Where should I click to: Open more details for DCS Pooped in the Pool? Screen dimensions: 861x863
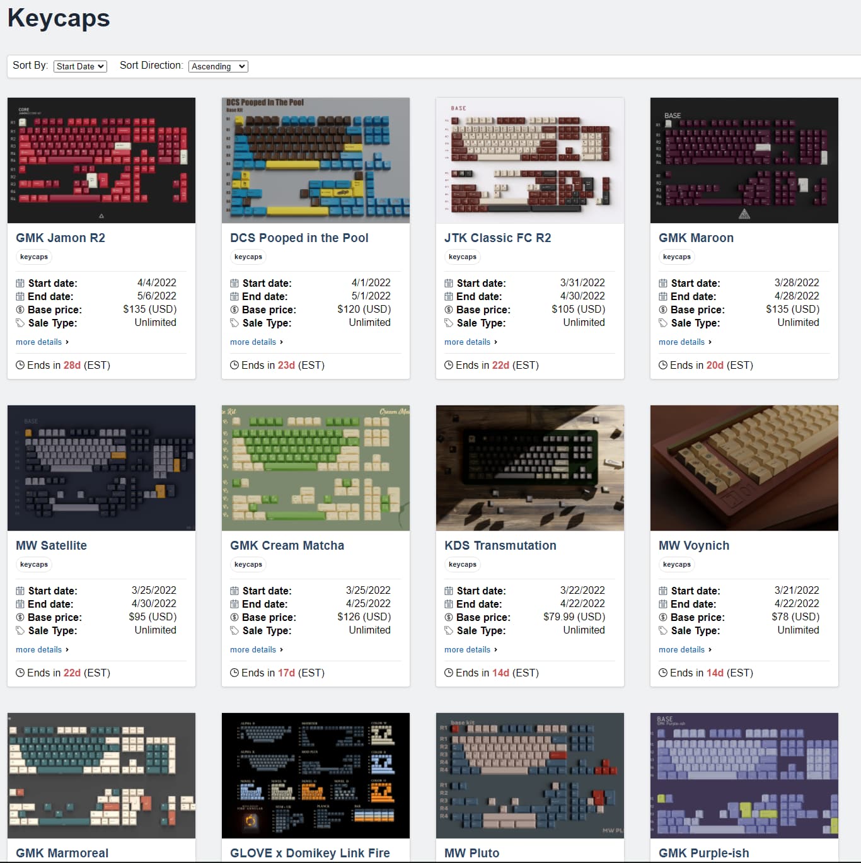tap(257, 342)
